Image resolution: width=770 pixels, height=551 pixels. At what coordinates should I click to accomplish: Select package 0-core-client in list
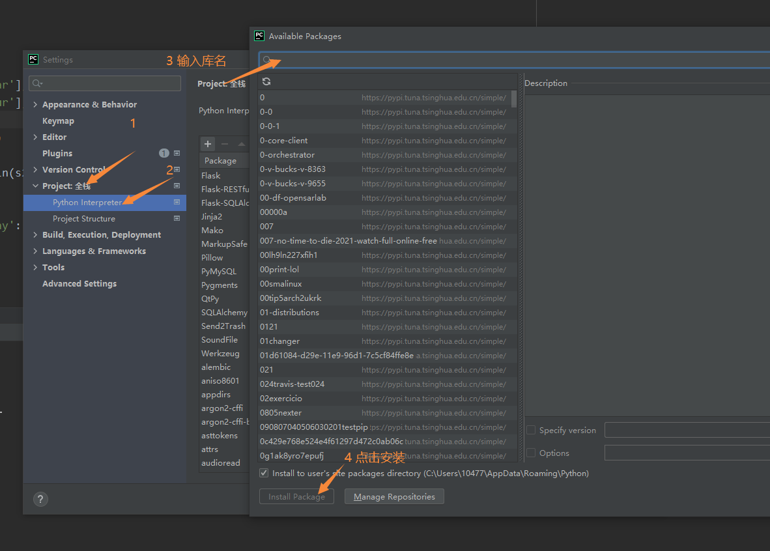pyautogui.click(x=388, y=141)
